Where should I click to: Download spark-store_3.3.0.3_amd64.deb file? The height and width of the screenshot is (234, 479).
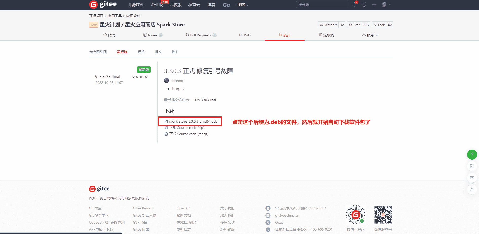point(193,122)
